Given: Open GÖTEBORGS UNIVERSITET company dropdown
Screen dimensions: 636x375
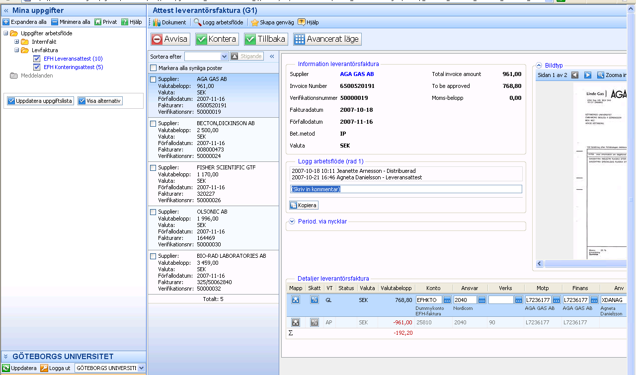Looking at the screenshot, I should coord(141,368).
